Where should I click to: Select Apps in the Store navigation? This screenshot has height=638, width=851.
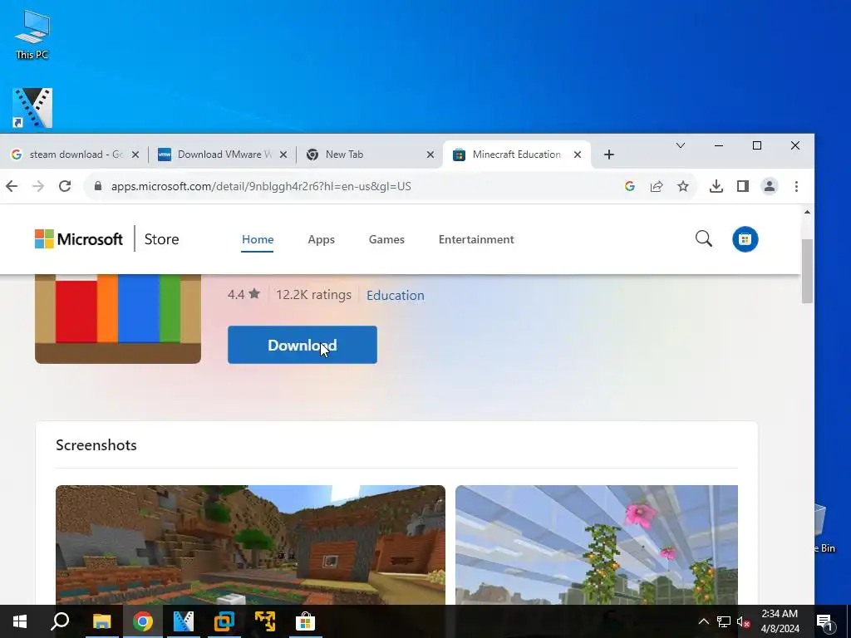point(322,239)
